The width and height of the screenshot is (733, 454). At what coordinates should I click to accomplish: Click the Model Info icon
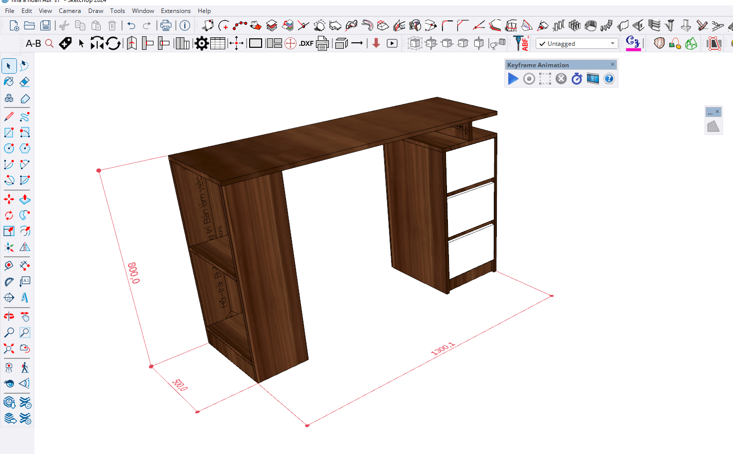point(185,25)
